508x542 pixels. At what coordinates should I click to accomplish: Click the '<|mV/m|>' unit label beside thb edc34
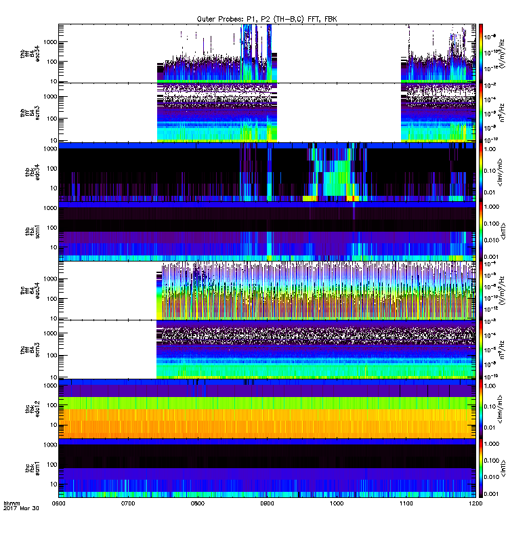click(x=500, y=172)
